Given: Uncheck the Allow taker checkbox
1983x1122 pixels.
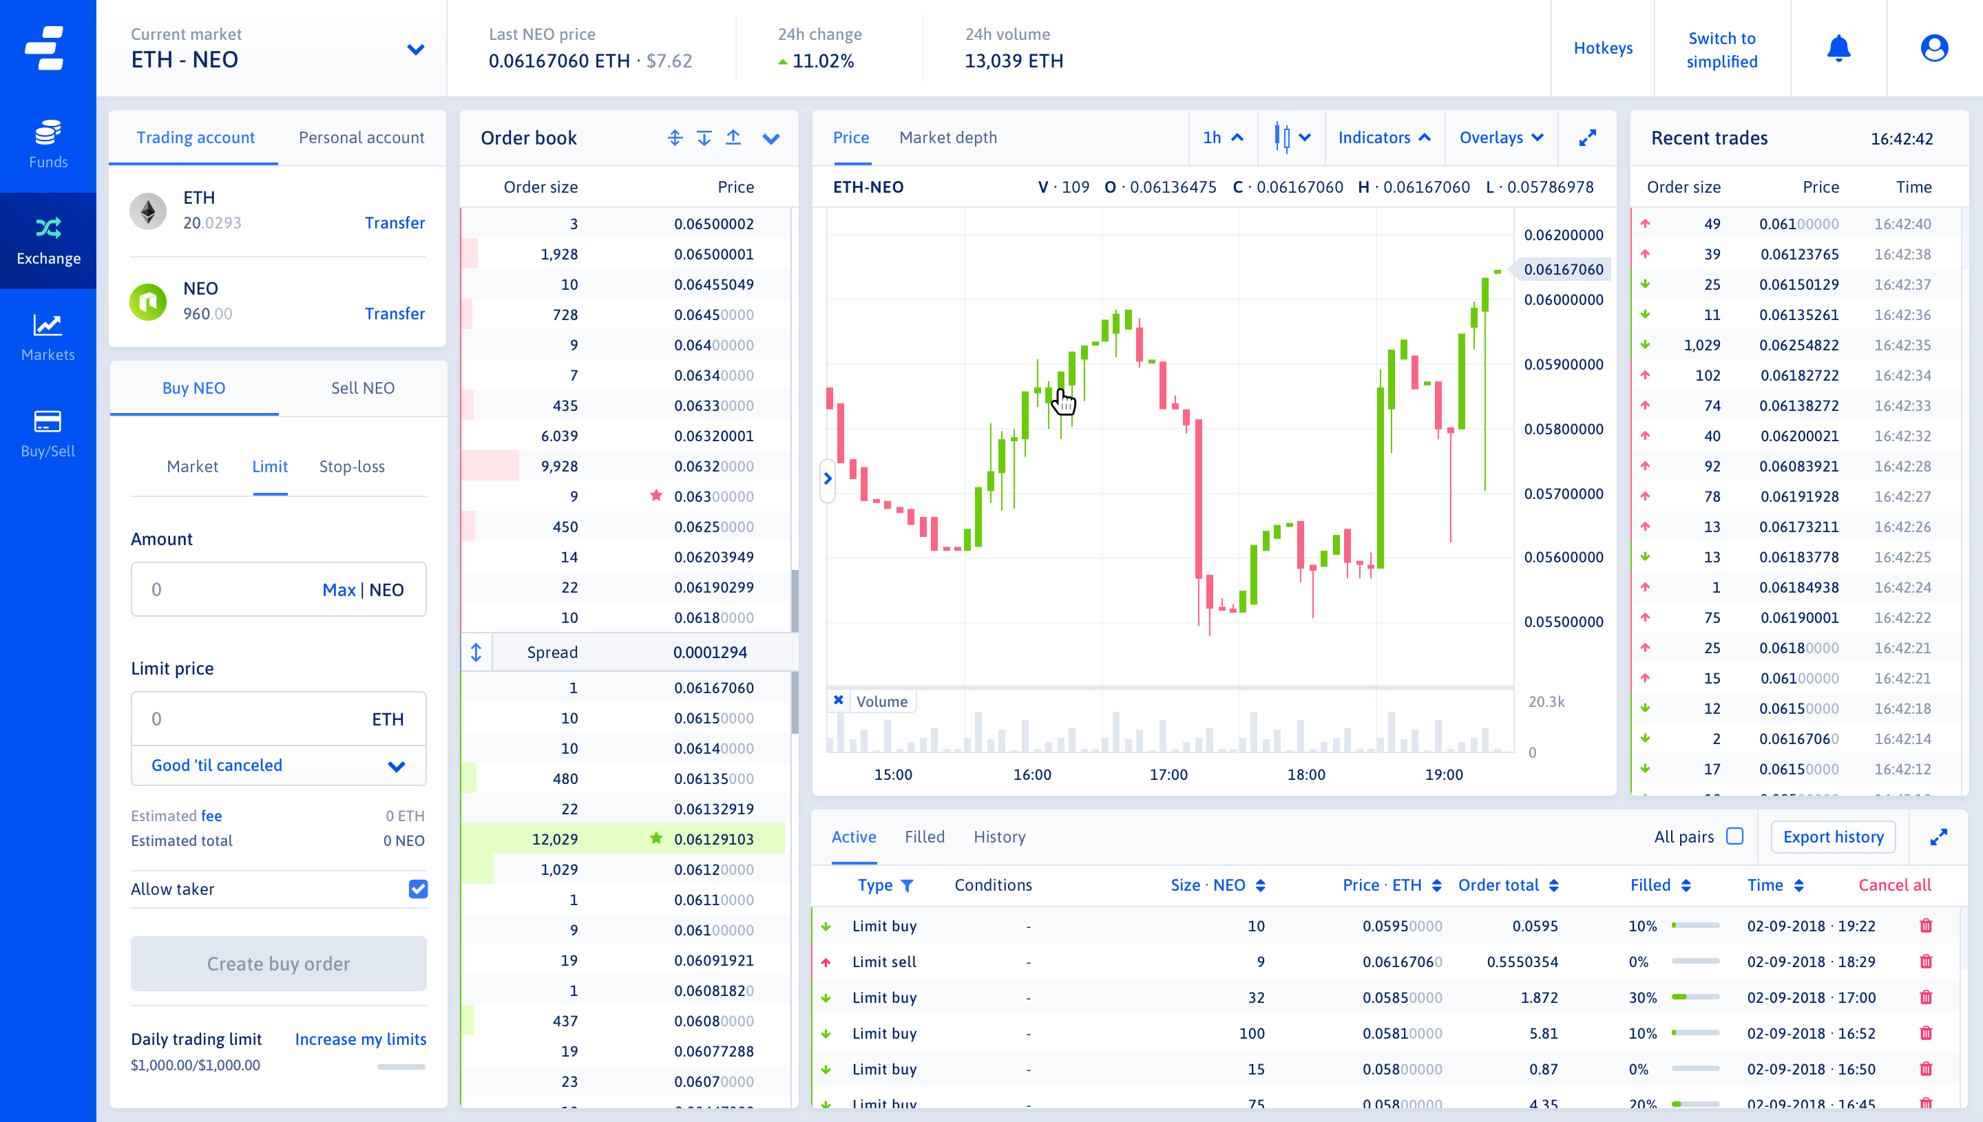Looking at the screenshot, I should pos(418,889).
